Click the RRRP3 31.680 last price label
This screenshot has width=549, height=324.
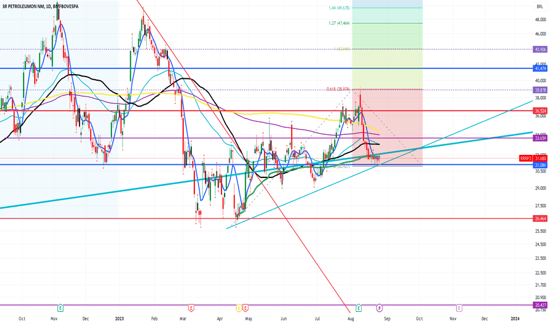[x=533, y=158]
